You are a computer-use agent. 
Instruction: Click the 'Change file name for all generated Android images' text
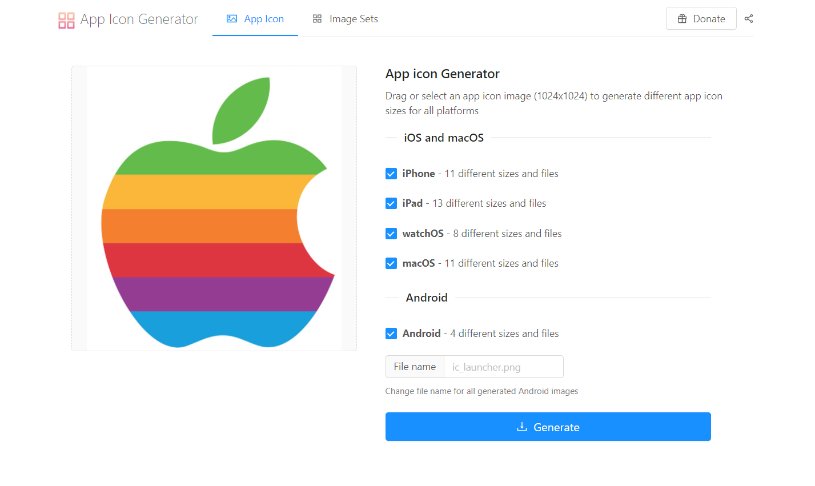click(481, 391)
